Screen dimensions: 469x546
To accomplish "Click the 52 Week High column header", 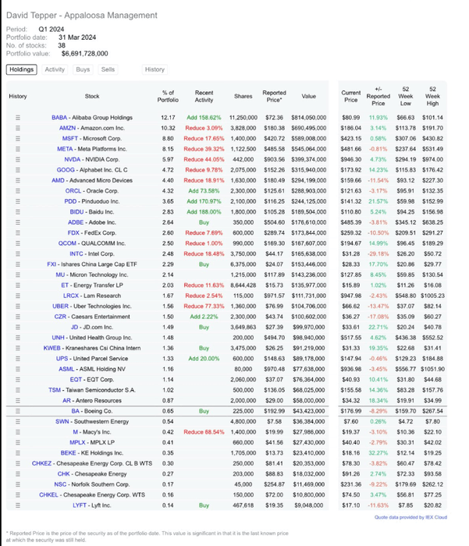I will pos(432,97).
